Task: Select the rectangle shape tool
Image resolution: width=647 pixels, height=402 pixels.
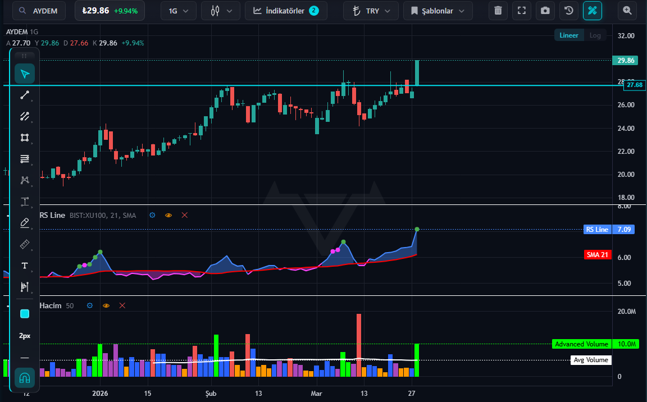Action: (x=25, y=138)
